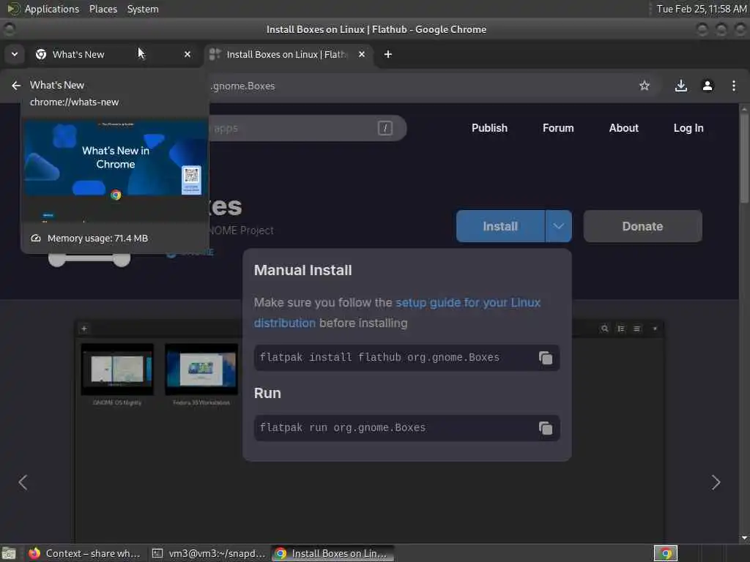Click the flatpak install flathub org.gnome.Boxes text

379,357
